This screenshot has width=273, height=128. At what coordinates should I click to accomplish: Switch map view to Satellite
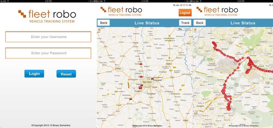click(187, 29)
